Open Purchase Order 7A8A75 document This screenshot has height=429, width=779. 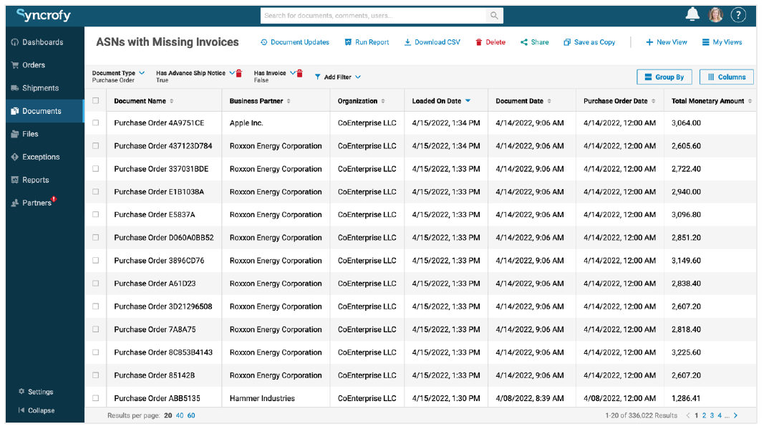pos(155,329)
